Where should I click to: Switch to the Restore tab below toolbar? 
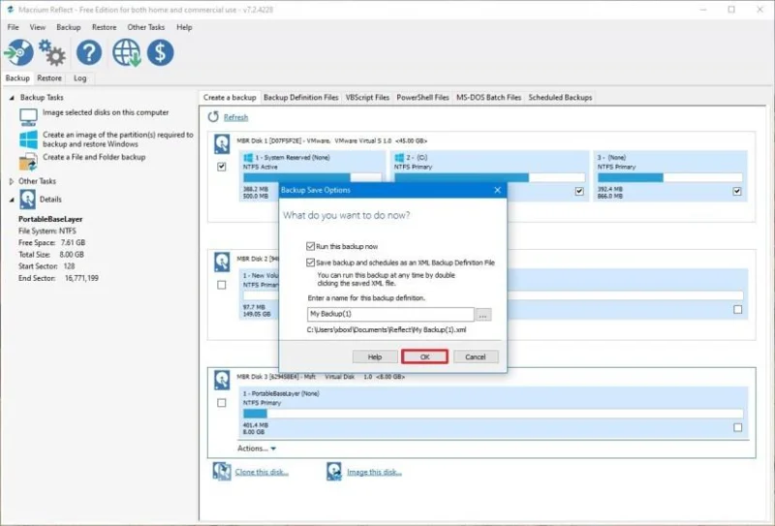49,78
